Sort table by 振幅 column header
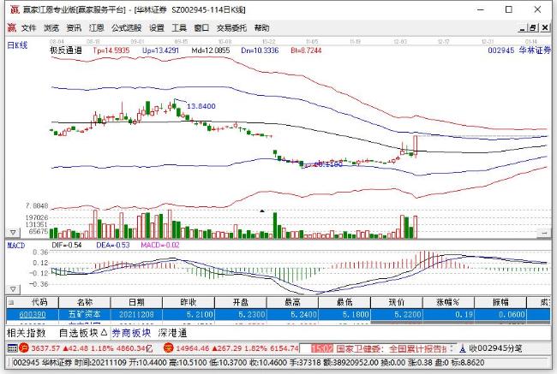This screenshot has width=557, height=374. click(500, 302)
